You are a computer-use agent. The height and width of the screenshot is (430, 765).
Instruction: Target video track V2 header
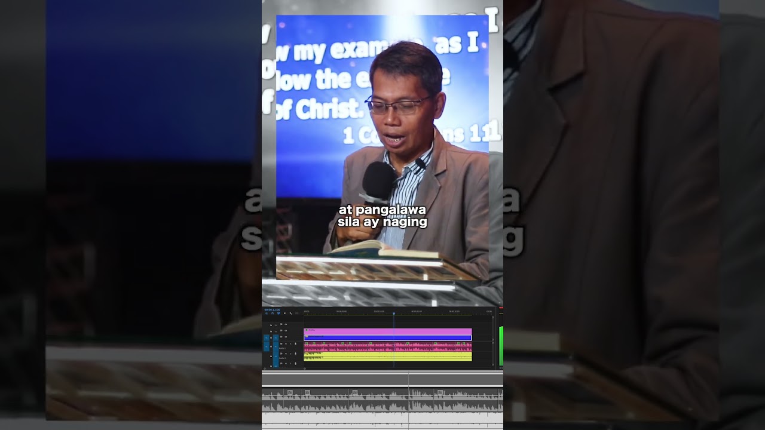276,331
